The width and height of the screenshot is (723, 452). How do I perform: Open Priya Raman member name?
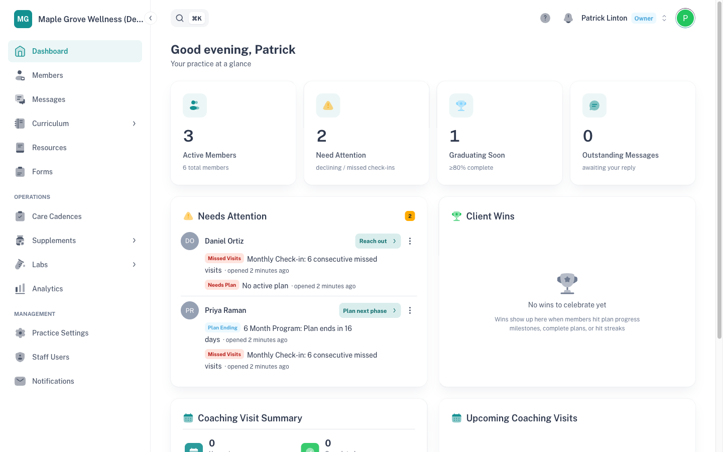tap(225, 310)
